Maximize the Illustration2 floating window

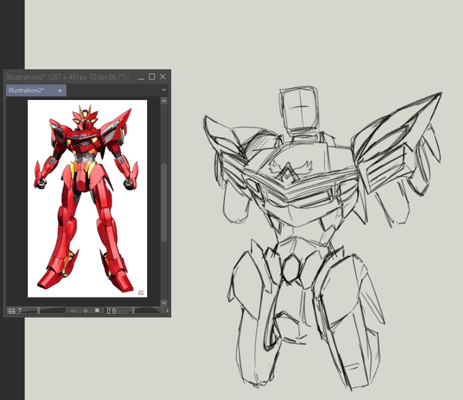[152, 77]
